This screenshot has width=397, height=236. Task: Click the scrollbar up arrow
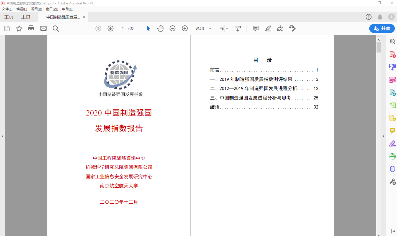pyautogui.click(x=378, y=40)
